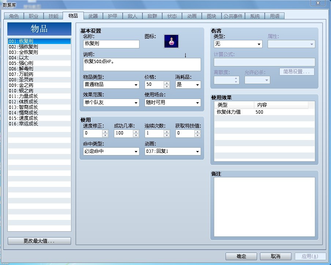The height and width of the screenshot is (265, 331).
Task: Select item 009:金之药
Action: 39,85
